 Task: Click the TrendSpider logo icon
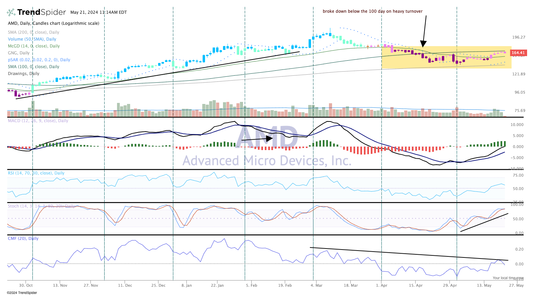pos(11,12)
